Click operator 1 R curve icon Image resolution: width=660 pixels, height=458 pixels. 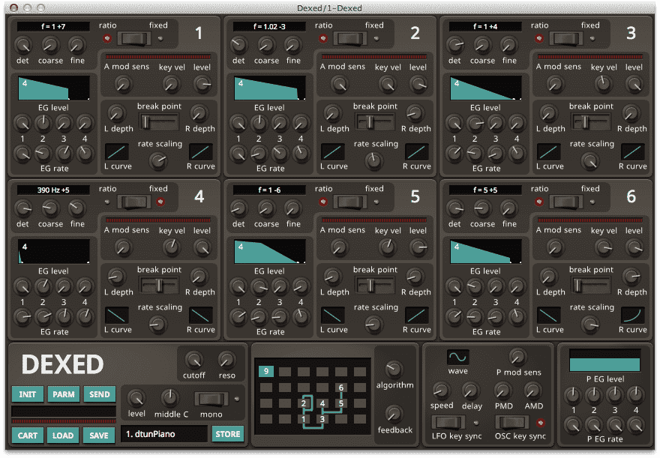click(x=201, y=152)
